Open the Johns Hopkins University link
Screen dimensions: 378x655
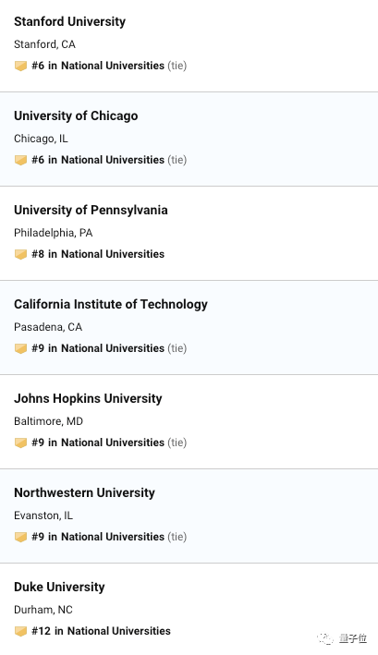[x=88, y=398]
